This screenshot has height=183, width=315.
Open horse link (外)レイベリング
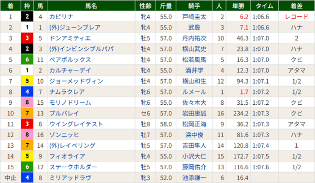coord(72,146)
